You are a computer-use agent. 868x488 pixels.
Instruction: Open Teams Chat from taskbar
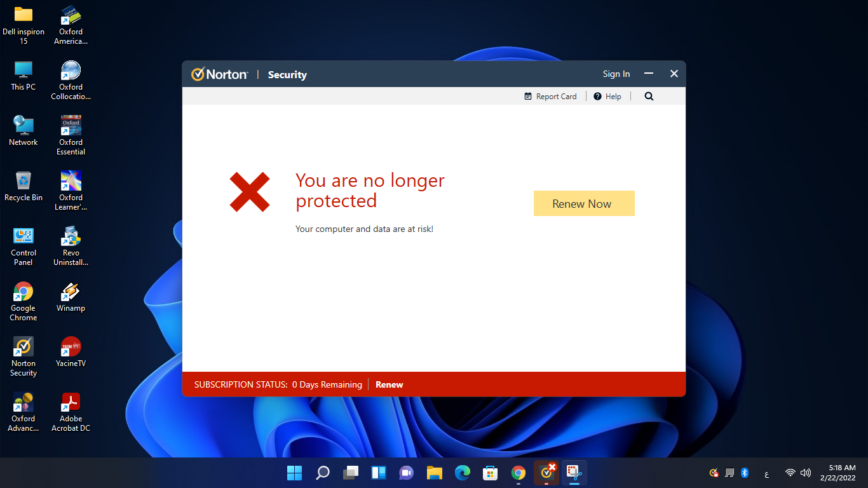[x=407, y=473]
